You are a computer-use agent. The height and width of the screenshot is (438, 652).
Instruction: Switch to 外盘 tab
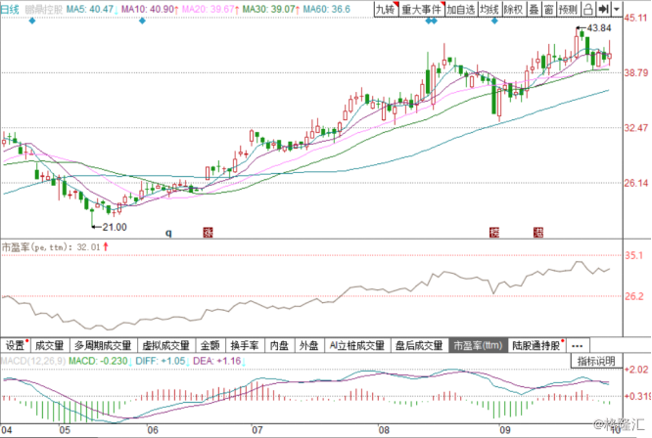(x=309, y=345)
